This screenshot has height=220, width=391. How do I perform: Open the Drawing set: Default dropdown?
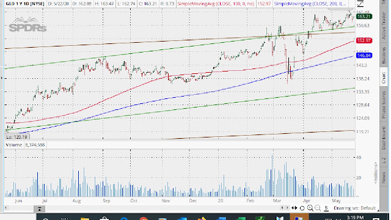point(354,208)
